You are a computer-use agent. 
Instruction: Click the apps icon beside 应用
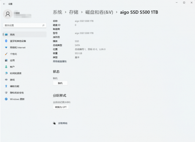6,60
